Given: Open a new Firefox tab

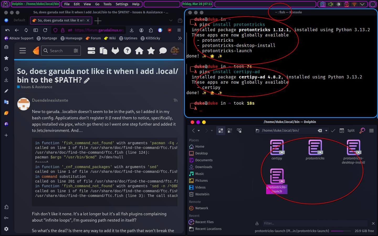Looking at the screenshot, I should pos(98,20).
